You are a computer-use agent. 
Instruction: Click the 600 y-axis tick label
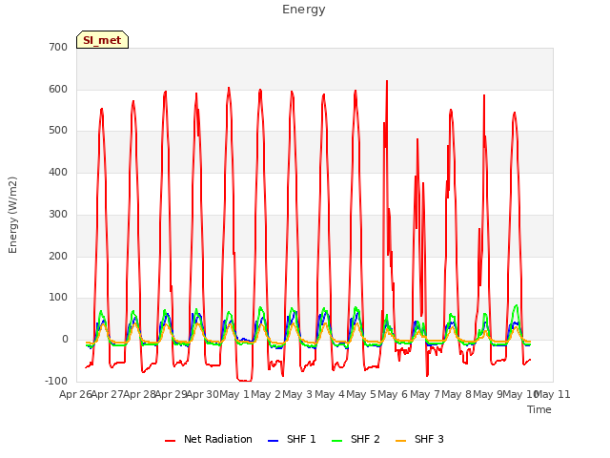pyautogui.click(x=58, y=89)
